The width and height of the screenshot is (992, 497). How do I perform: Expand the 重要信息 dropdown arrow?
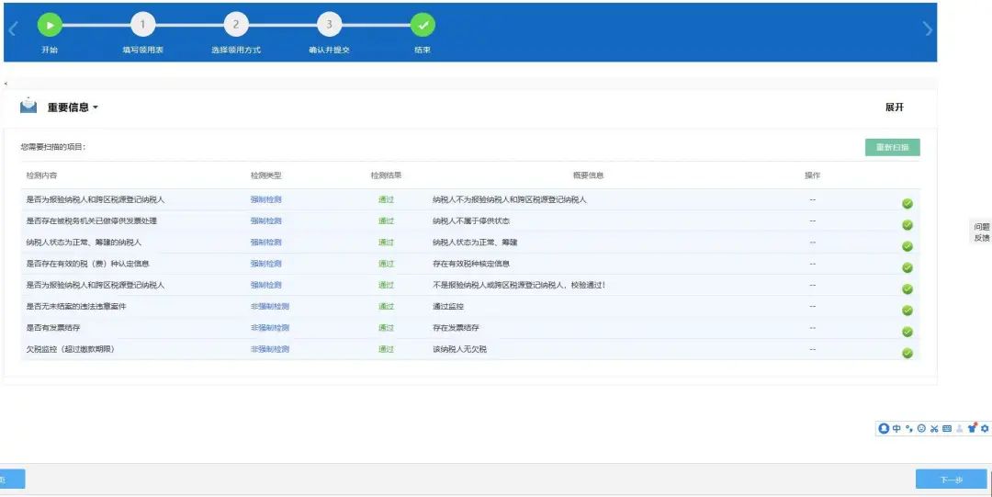pos(96,107)
